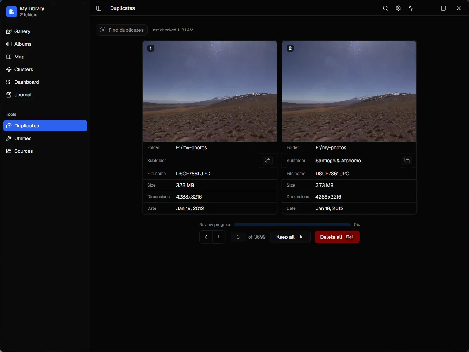Click My Library header title

point(32,8)
